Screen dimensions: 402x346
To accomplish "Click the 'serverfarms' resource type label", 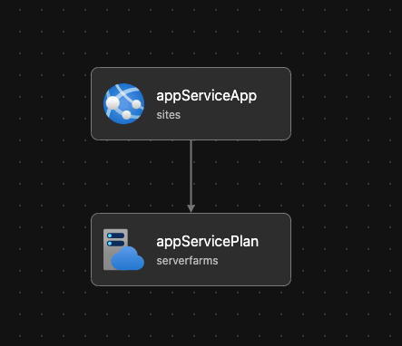I will [187, 261].
